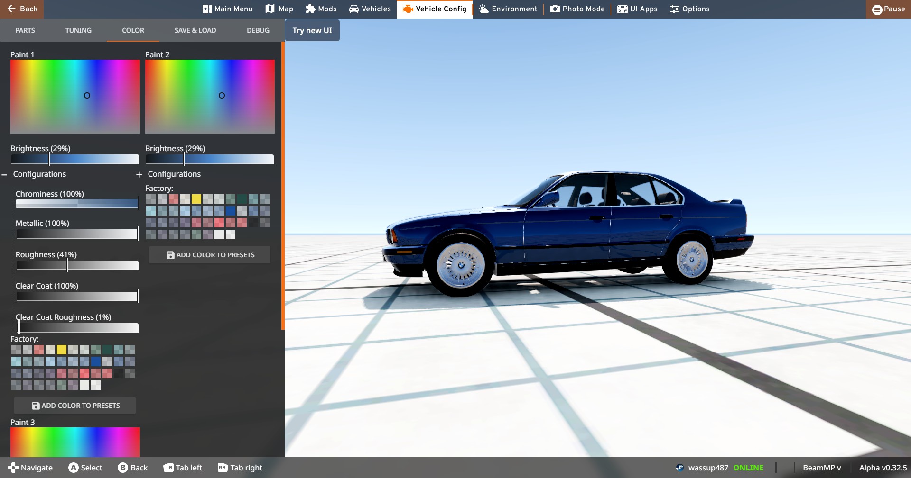Enter Photo Mode
The width and height of the screenshot is (911, 478).
point(577,9)
